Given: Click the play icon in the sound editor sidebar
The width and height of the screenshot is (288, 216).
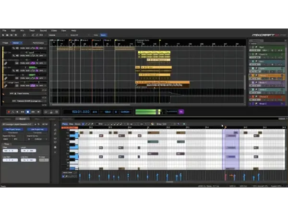Looking at the screenshot, I should pos(55,125).
